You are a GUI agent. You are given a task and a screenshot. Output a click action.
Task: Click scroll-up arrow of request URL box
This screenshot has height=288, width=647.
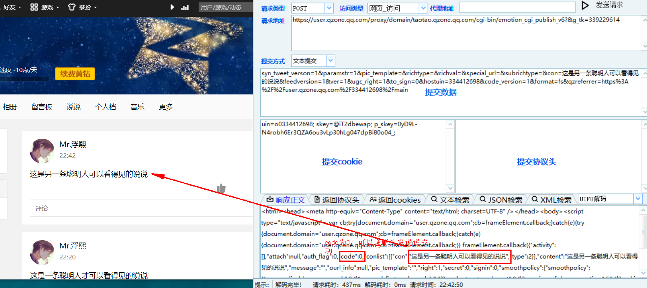[x=644, y=19]
